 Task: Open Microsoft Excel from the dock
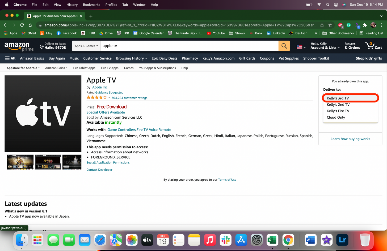coord(272,240)
